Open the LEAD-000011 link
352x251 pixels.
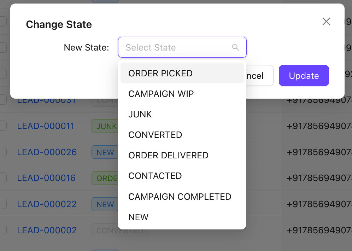pyautogui.click(x=46, y=126)
